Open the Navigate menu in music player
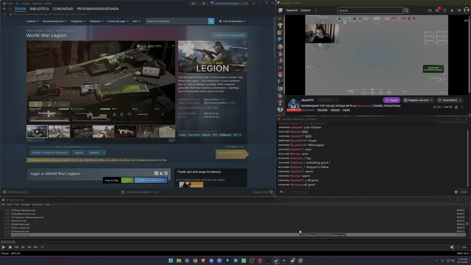This screenshot has width=471, height=265. (x=25, y=204)
